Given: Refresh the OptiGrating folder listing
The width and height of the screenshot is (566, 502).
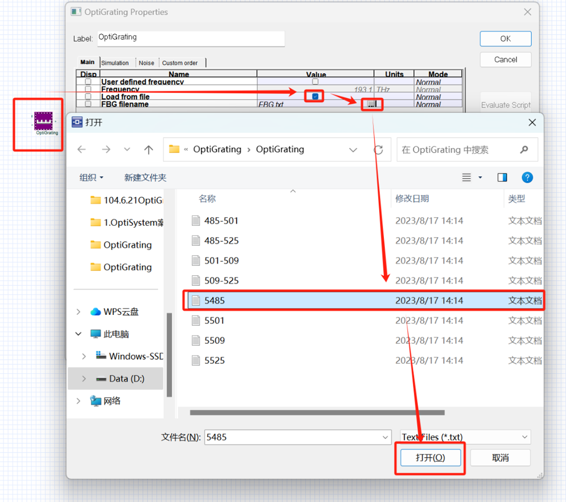Looking at the screenshot, I should click(378, 149).
